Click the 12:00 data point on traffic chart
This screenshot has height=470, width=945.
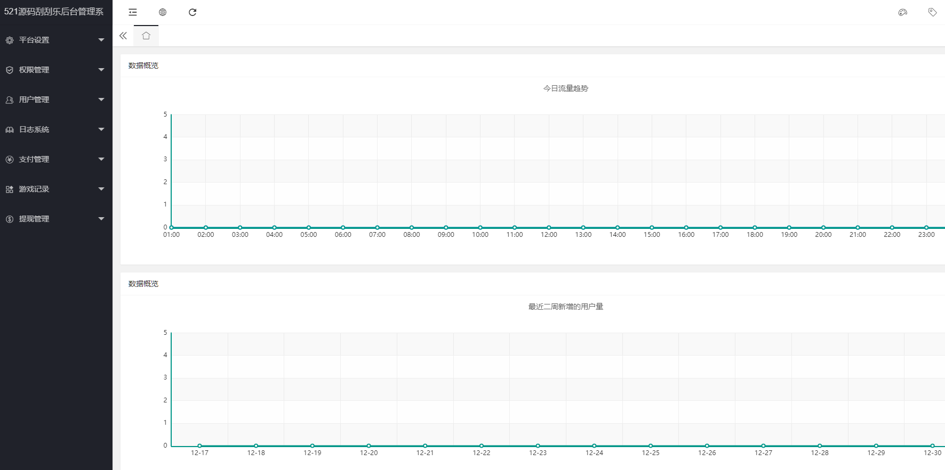pyautogui.click(x=549, y=228)
